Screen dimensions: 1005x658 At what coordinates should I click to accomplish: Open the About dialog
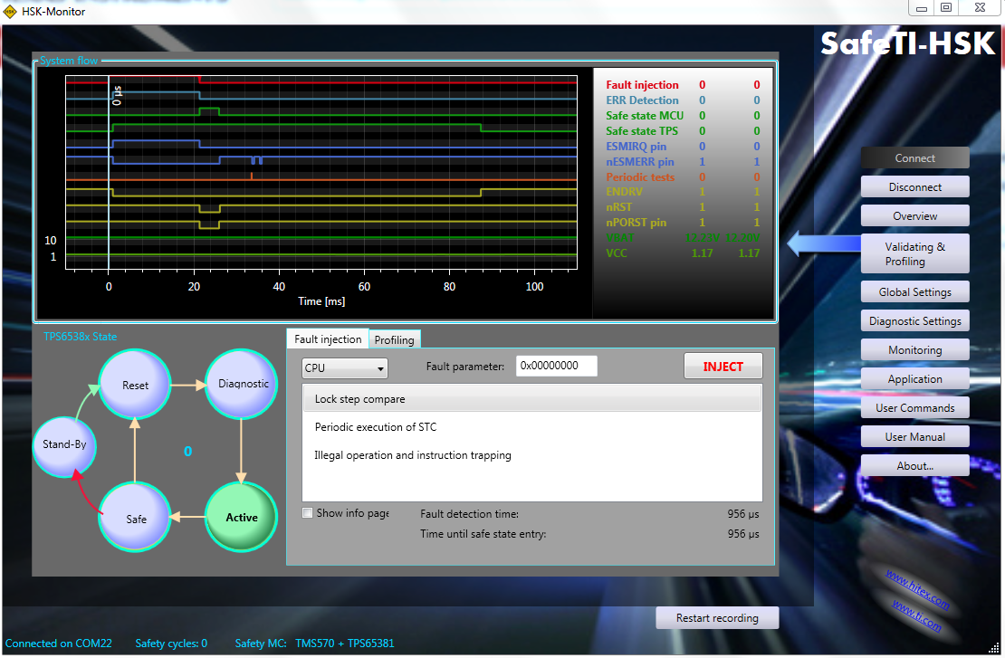[x=914, y=466]
